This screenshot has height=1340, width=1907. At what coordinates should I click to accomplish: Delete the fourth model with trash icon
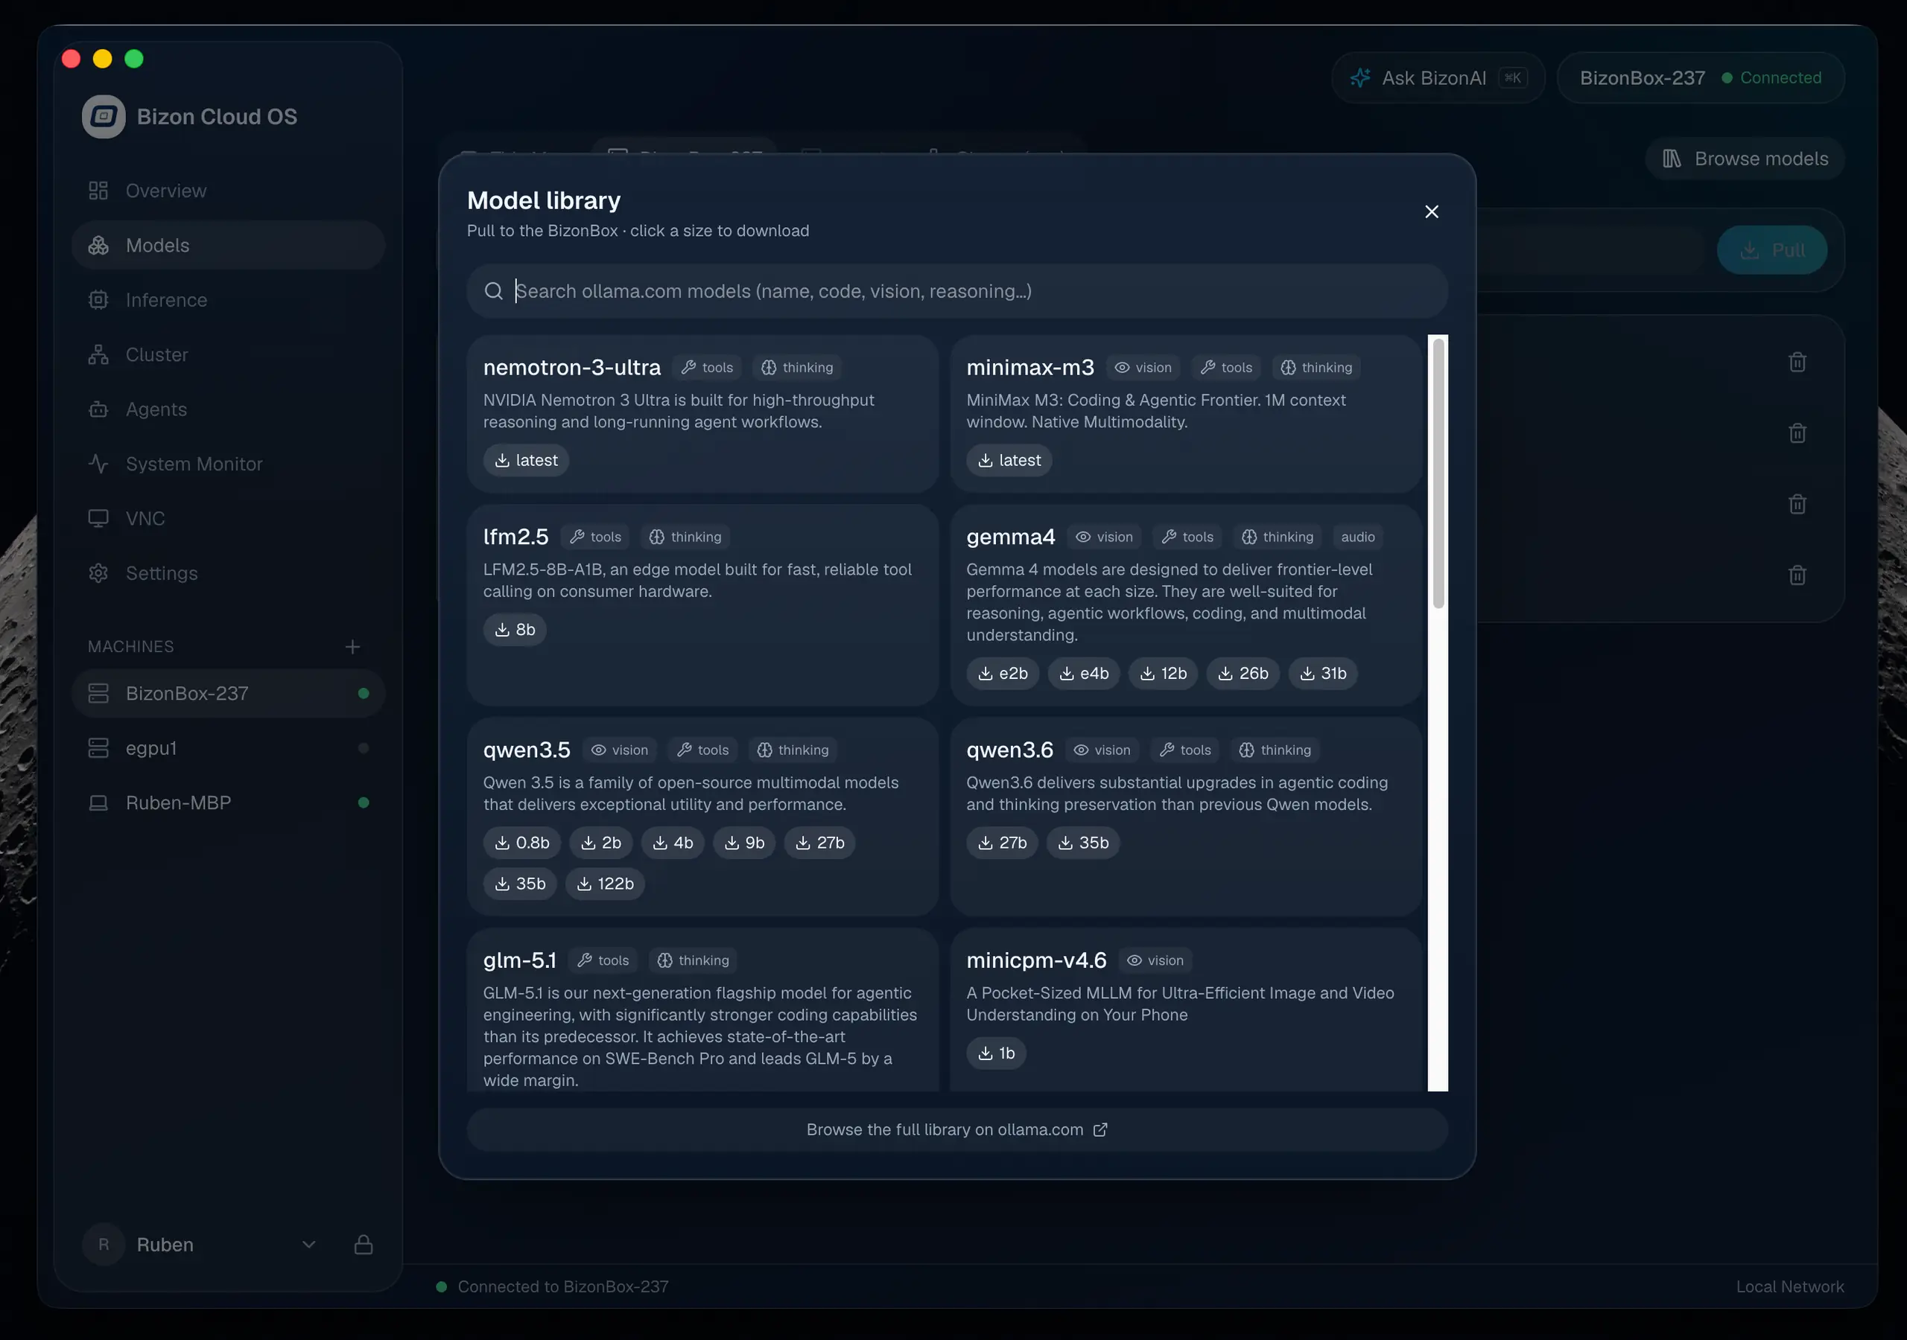coord(1797,576)
